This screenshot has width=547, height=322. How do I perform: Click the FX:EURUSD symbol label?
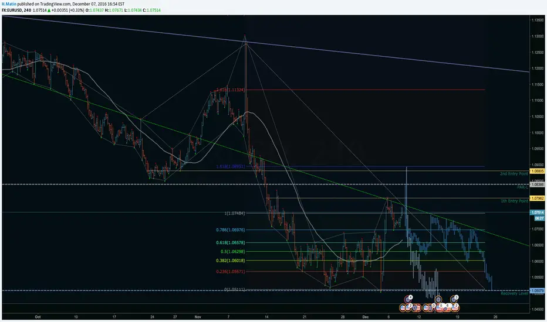coord(12,10)
